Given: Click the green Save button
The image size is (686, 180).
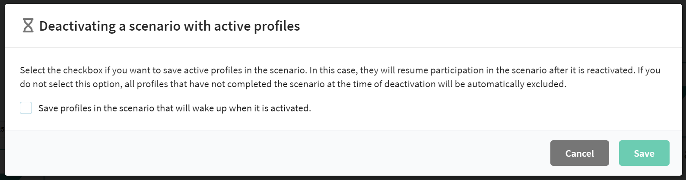Looking at the screenshot, I should point(644,153).
